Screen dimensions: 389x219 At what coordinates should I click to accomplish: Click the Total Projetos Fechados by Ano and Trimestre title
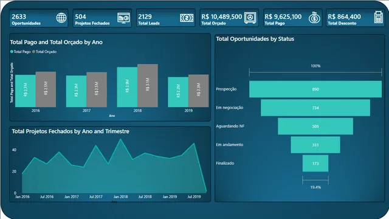point(71,131)
